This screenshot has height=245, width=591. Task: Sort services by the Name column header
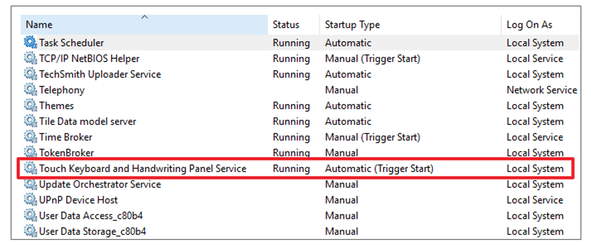(145, 25)
